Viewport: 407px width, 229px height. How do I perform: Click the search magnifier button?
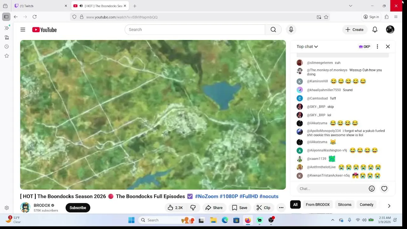[x=273, y=30]
